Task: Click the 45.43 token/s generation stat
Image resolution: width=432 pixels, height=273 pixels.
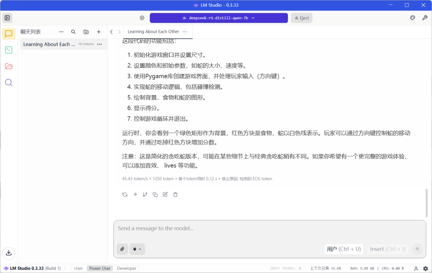Action: coord(135,179)
